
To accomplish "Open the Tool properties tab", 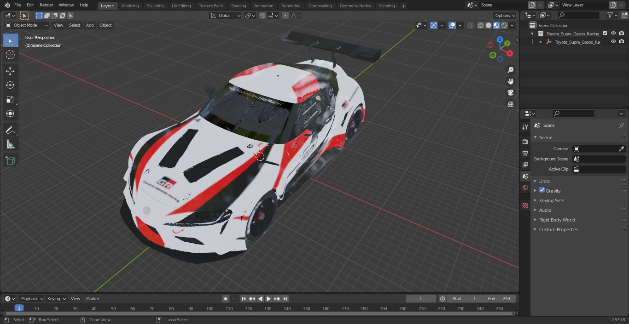I will click(525, 127).
